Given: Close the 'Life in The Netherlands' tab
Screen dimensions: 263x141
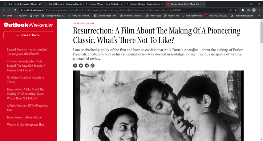Looking at the screenshot, I should [40, 4].
